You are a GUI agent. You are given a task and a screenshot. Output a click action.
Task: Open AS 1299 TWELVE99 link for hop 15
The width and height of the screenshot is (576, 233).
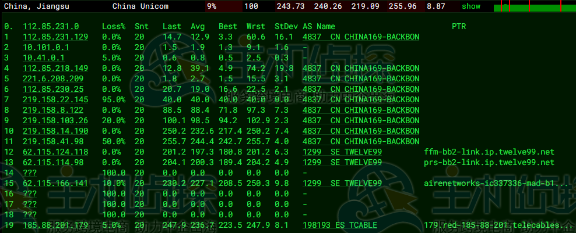(x=342, y=183)
